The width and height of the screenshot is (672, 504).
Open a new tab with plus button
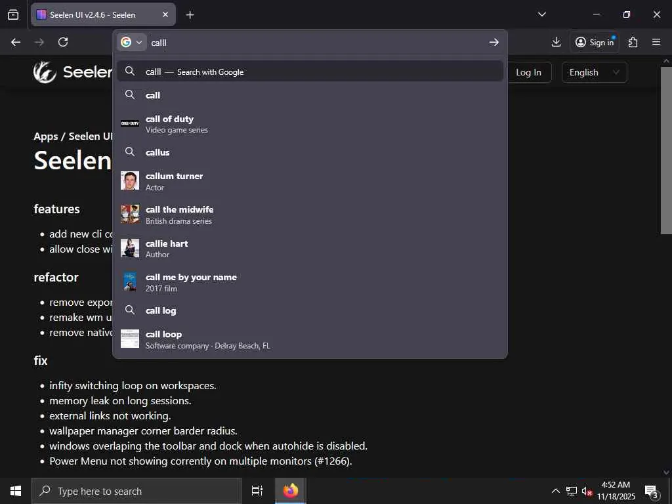[190, 15]
